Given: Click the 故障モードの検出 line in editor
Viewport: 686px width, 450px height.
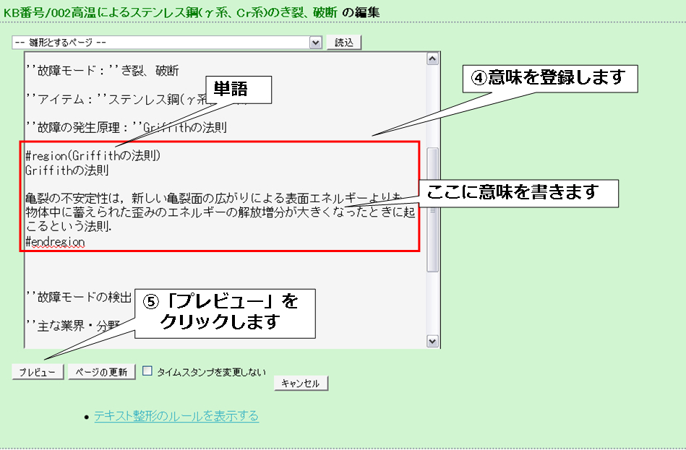Looking at the screenshot, I should [80, 296].
